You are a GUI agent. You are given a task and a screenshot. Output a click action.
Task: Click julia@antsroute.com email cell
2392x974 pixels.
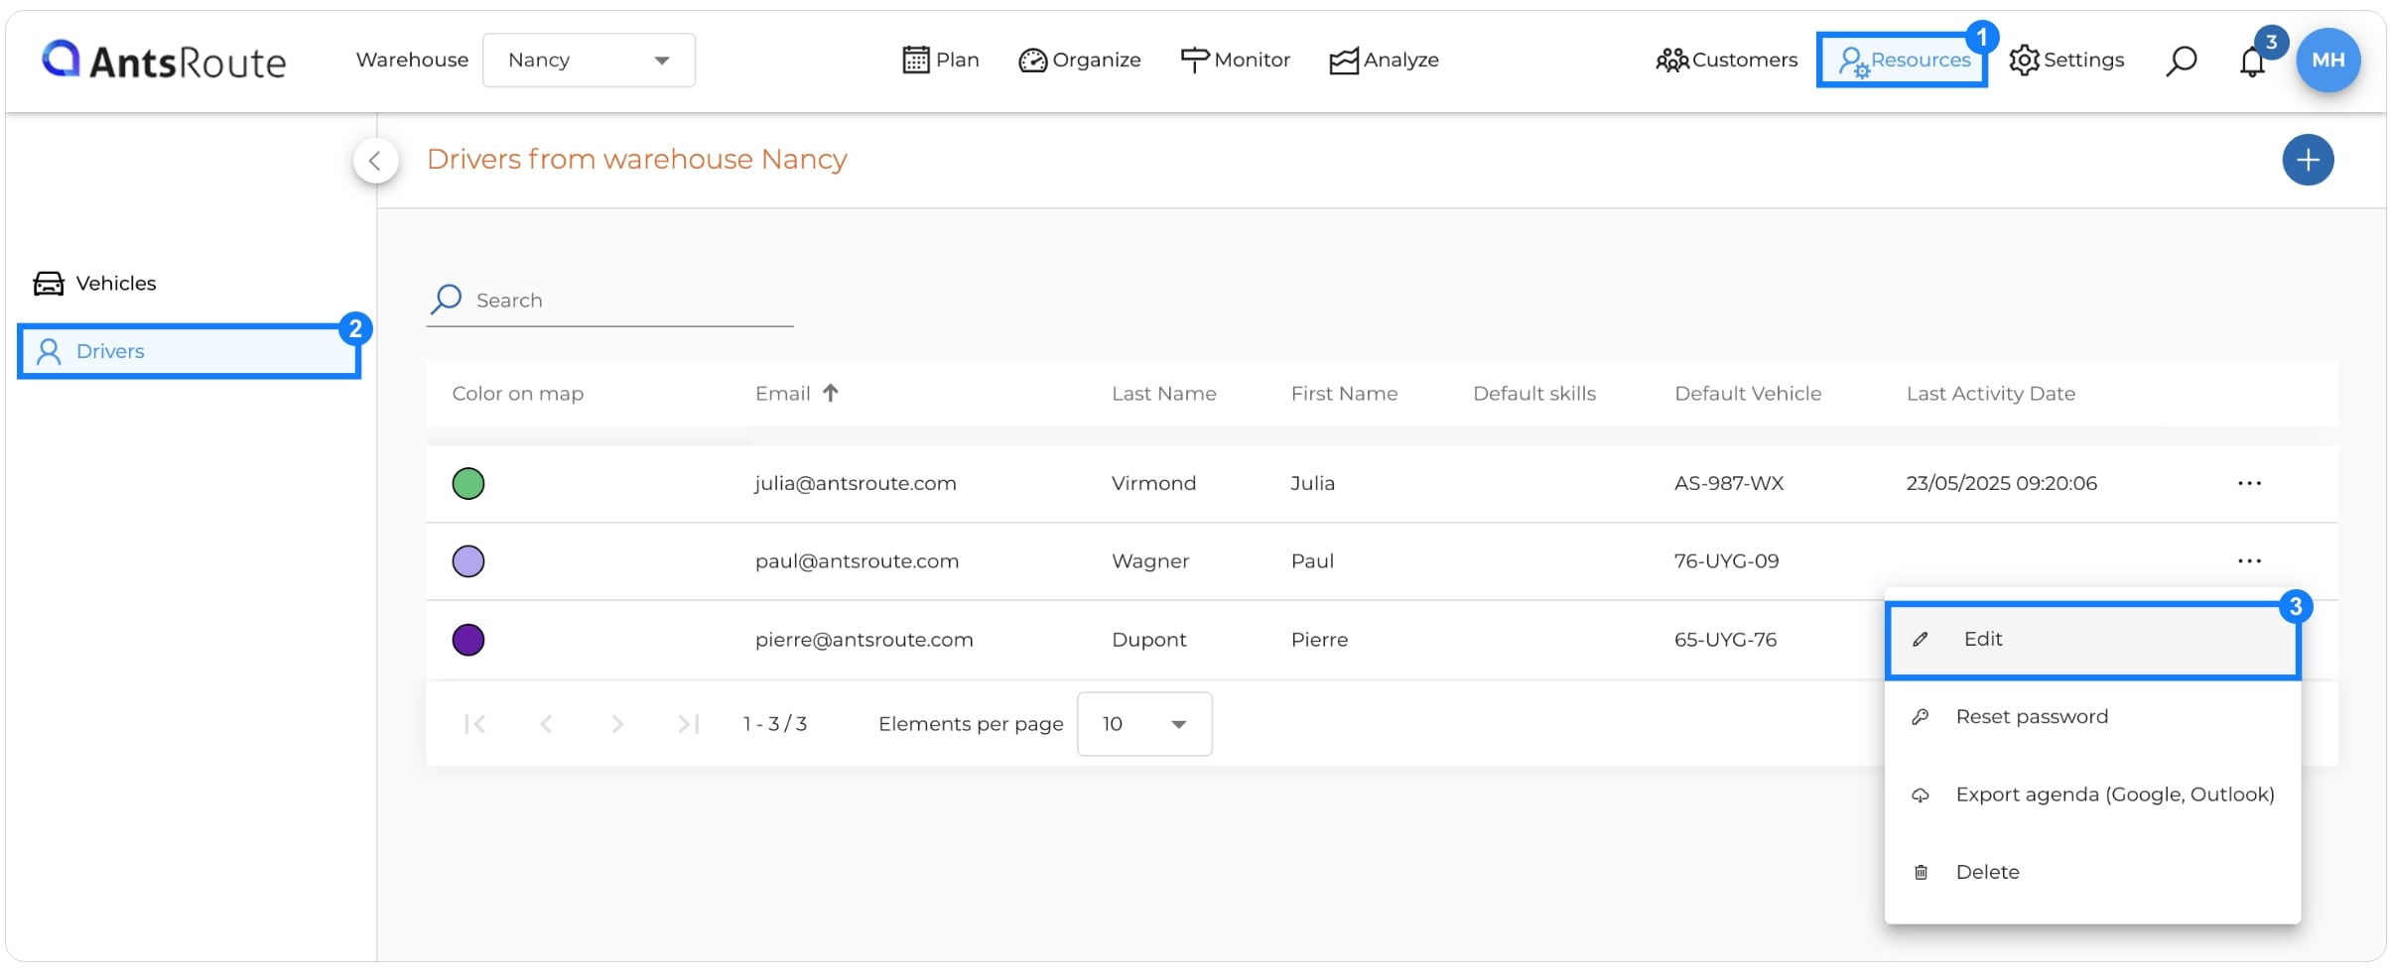[x=856, y=484]
